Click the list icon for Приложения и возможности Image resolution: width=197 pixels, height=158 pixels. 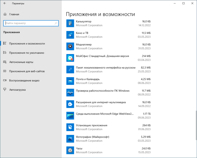coord(5,43)
